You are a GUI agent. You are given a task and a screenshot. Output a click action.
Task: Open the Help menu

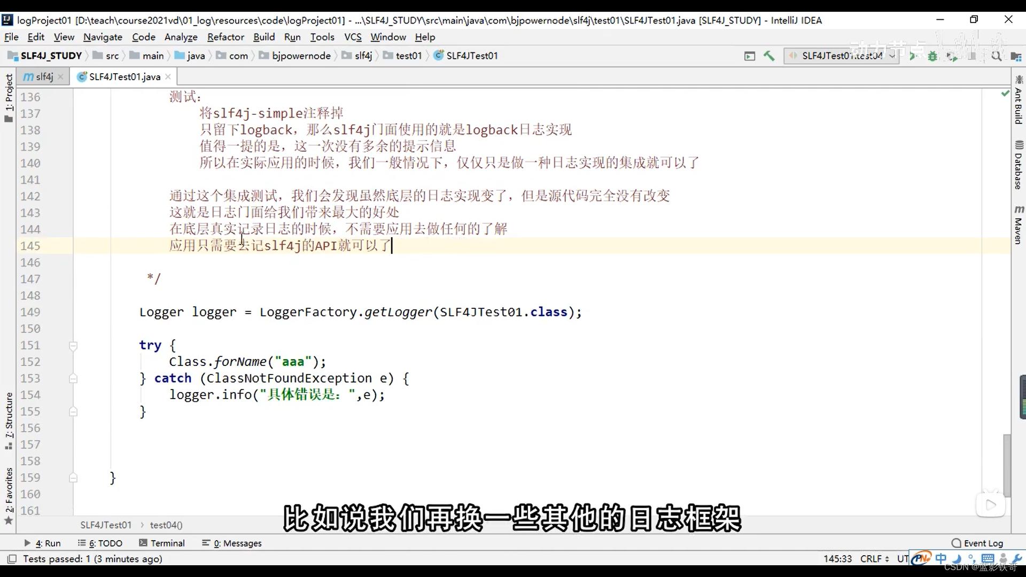pos(425,37)
